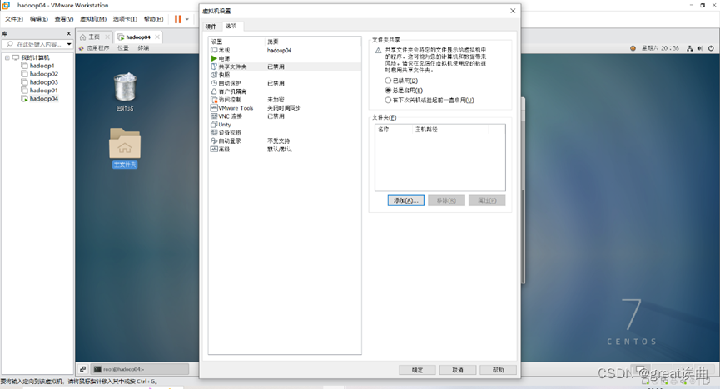Select hadoop01 in the library tree
This screenshot has width=720, height=389.
[43, 91]
